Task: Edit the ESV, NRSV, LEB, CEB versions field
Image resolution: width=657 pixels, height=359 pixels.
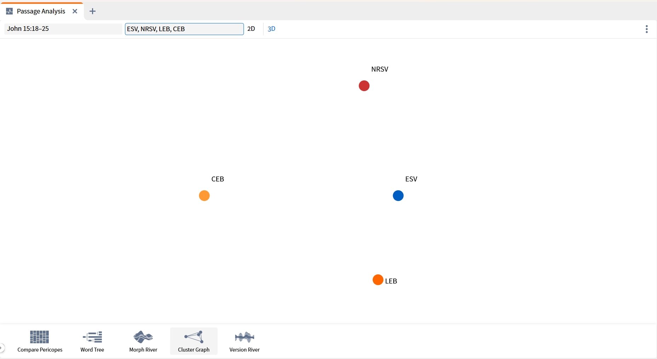Action: click(x=184, y=29)
